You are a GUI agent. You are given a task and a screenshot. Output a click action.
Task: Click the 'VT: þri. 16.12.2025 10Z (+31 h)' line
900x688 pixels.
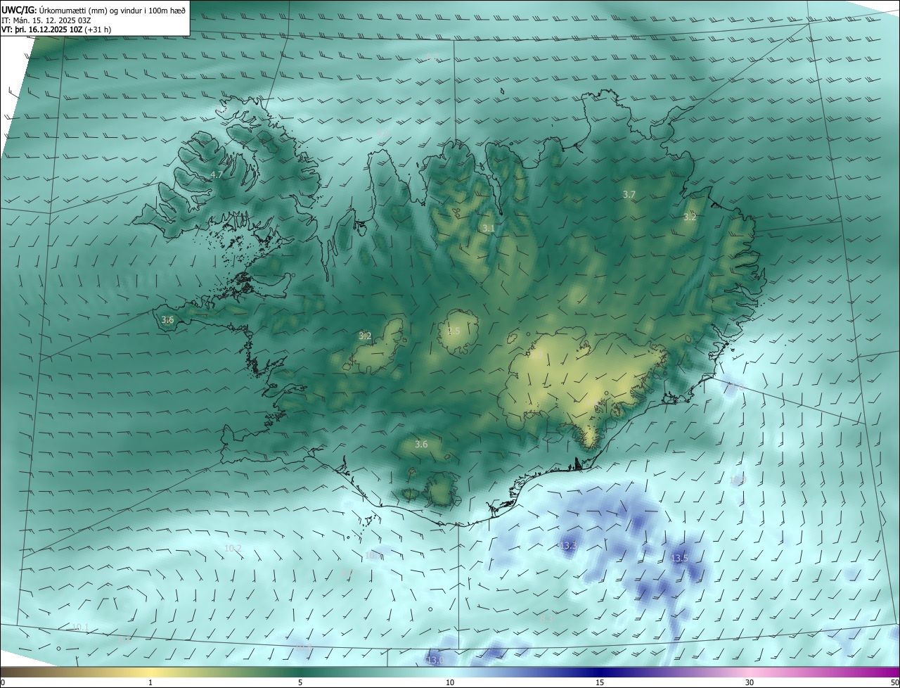[x=56, y=30]
